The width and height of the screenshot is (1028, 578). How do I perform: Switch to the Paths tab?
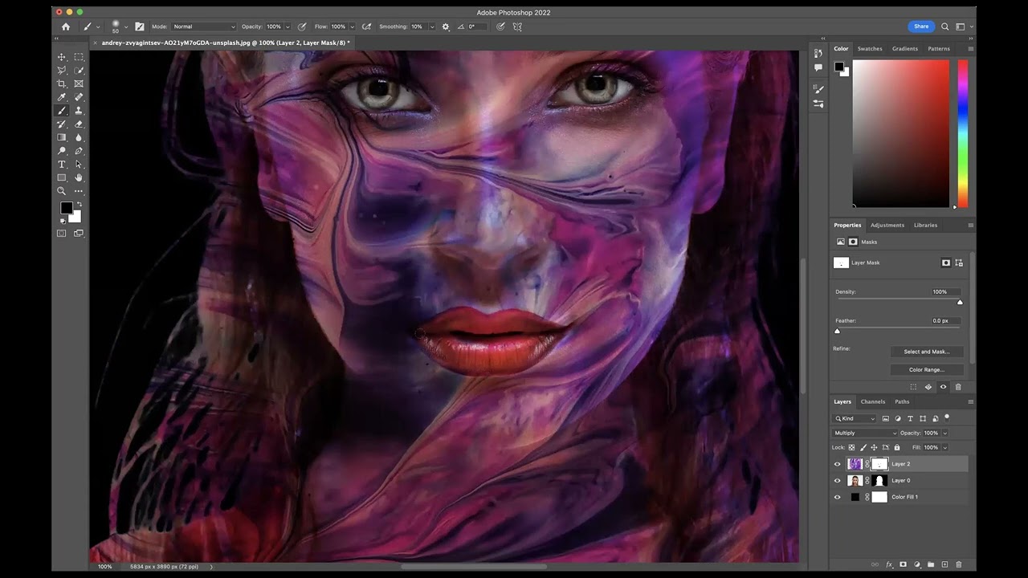tap(902, 402)
